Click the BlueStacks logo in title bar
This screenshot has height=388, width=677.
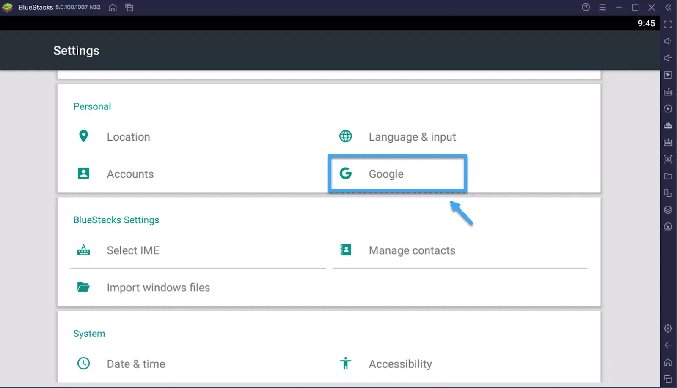point(8,8)
